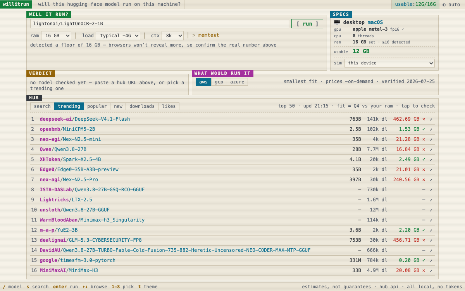Image resolution: width=465 pixels, height=291 pixels.
Task: Open external link arrow for Nex-N2.5-Pro row
Action: pos(431,180)
